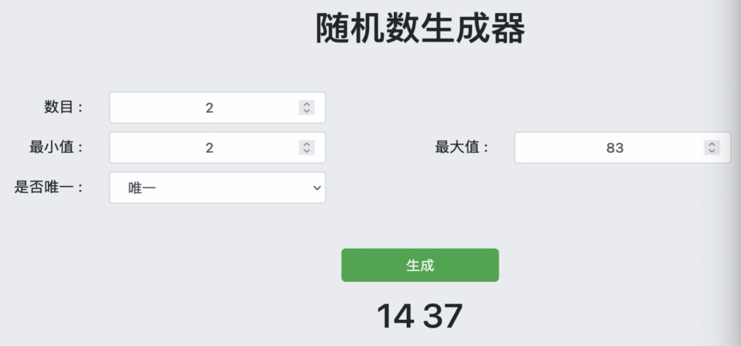
Task: Click the generated number 14
Action: [x=395, y=316]
